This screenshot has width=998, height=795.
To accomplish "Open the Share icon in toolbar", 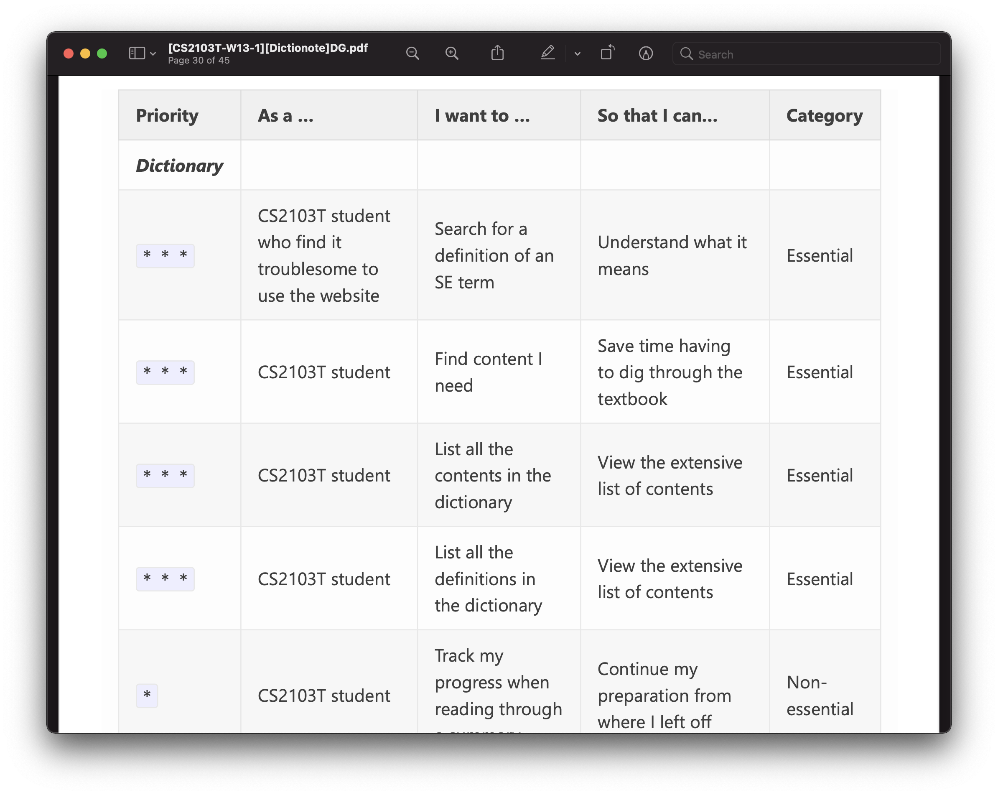I will [497, 53].
